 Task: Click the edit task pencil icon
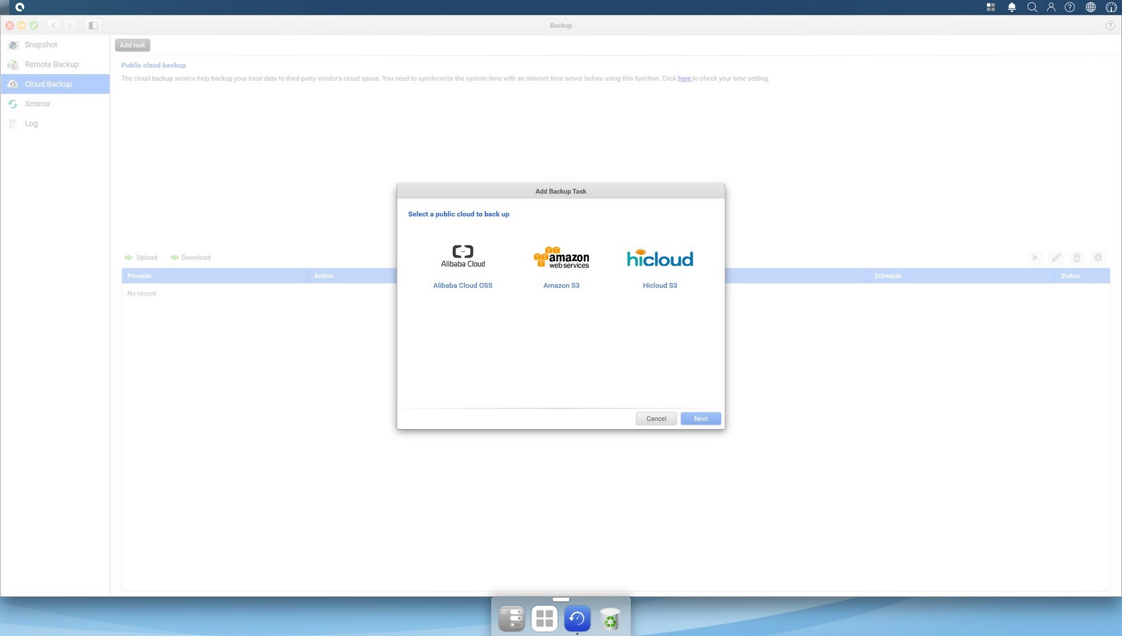[1056, 258]
